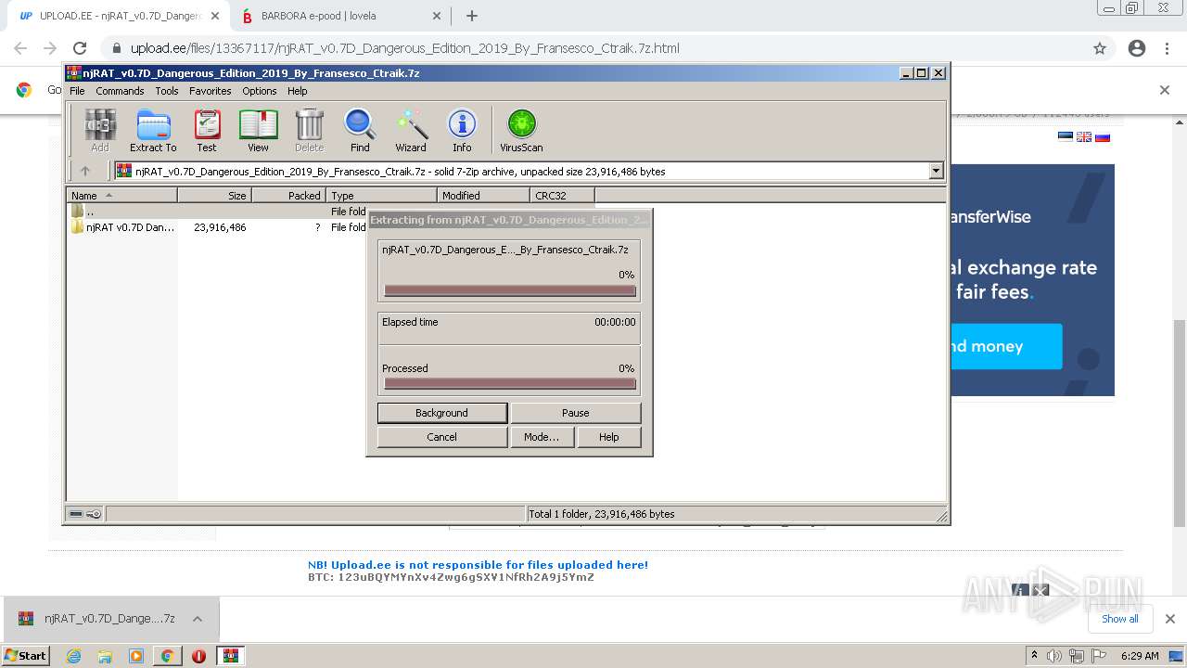
Task: Open archive Info
Action: (462, 130)
